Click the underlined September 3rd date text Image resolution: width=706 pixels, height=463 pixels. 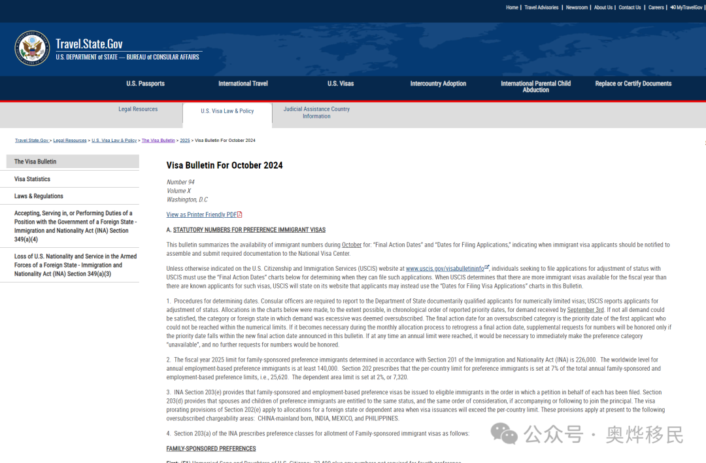[x=585, y=310]
